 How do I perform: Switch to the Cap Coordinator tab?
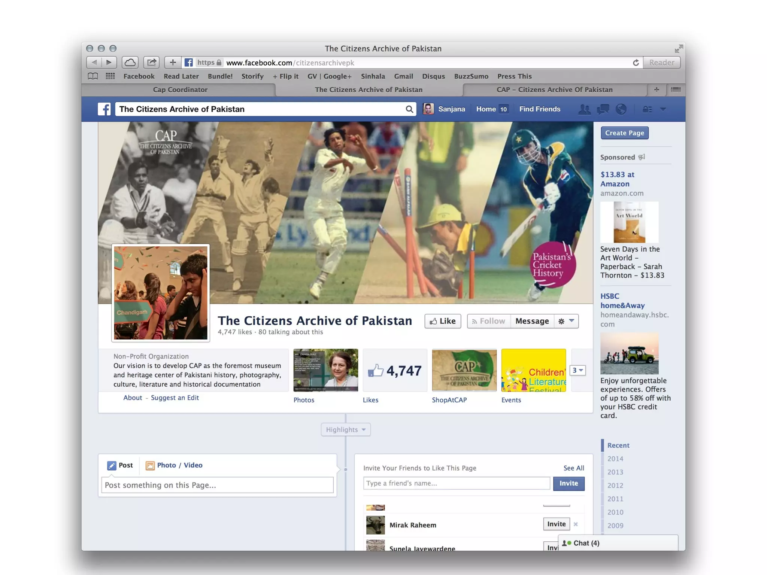[x=180, y=90]
